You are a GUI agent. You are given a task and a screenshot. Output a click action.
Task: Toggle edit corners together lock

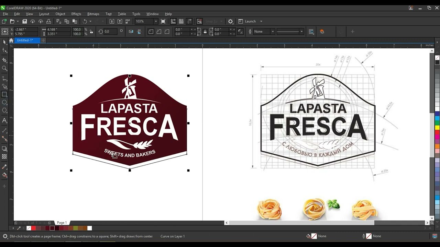point(205,32)
